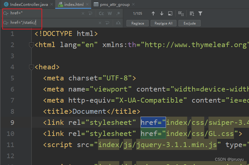Insert a new line in the find field
Image resolution: width=249 pixels, height=165 pixels.
(x=91, y=13)
